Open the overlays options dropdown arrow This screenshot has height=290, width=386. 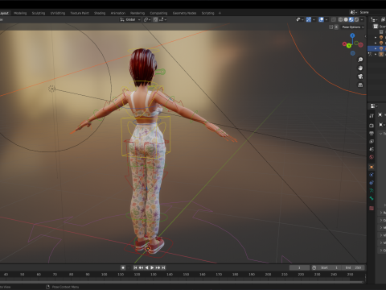(x=326, y=19)
